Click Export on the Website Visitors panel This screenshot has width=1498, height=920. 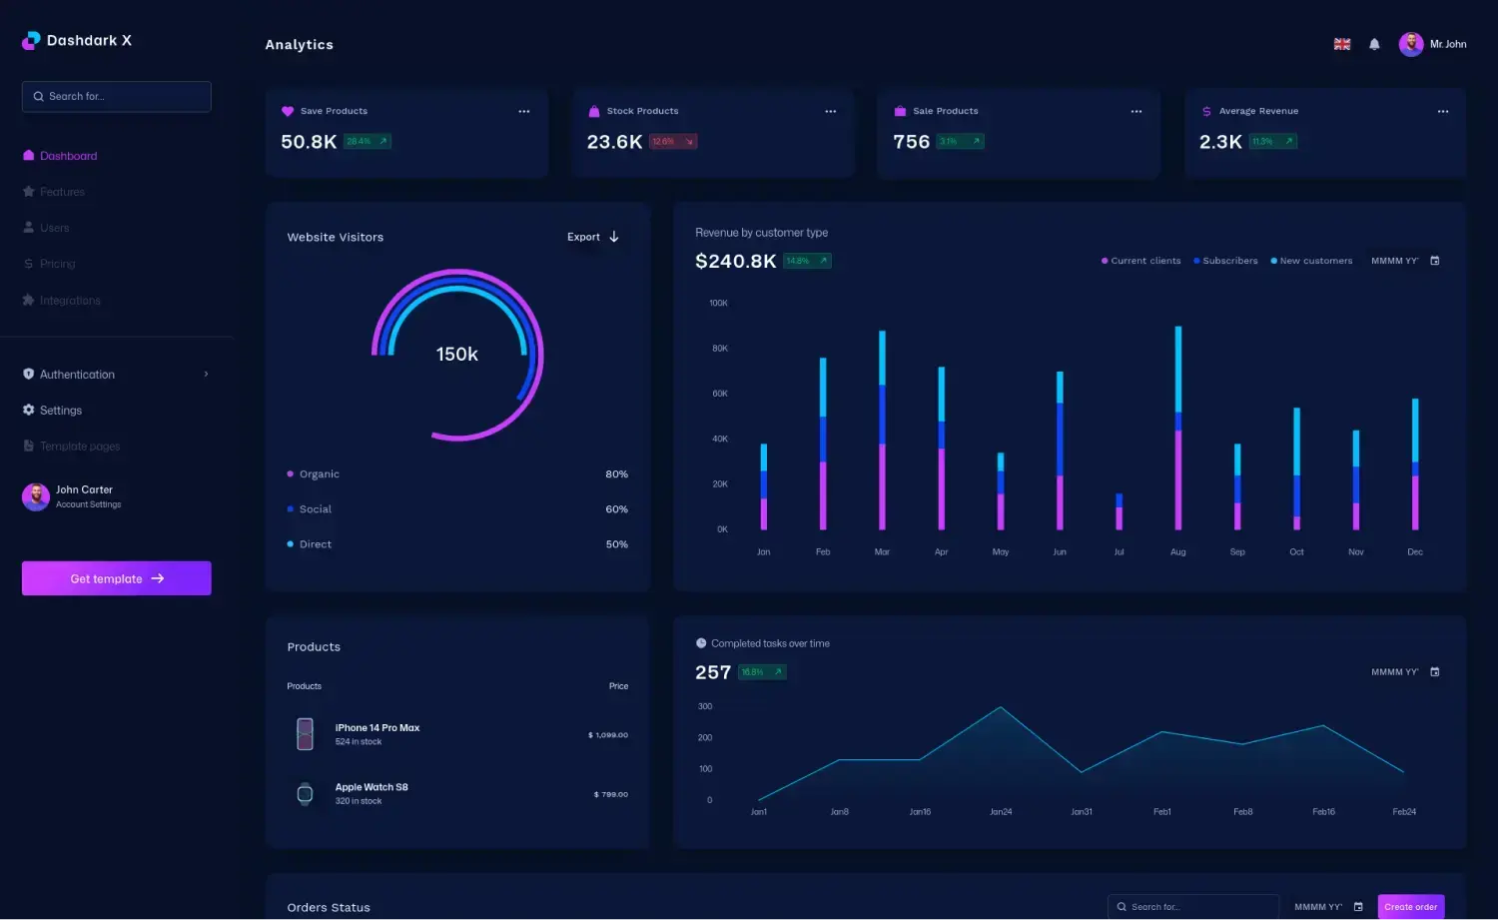(590, 237)
